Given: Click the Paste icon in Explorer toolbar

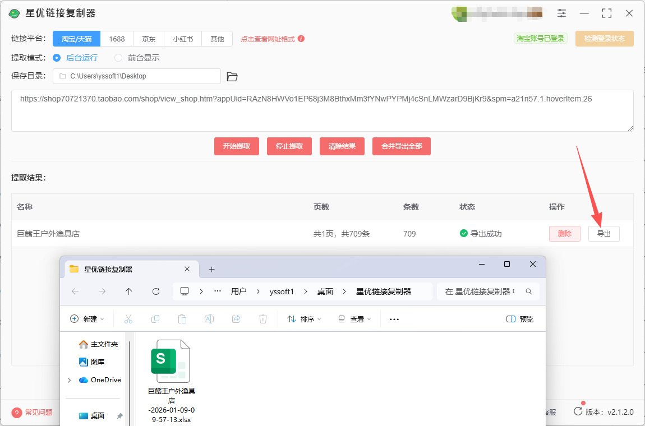Looking at the screenshot, I should (x=182, y=319).
